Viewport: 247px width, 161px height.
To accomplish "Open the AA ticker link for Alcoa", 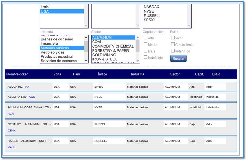I will pyautogui.click(x=27, y=87).
